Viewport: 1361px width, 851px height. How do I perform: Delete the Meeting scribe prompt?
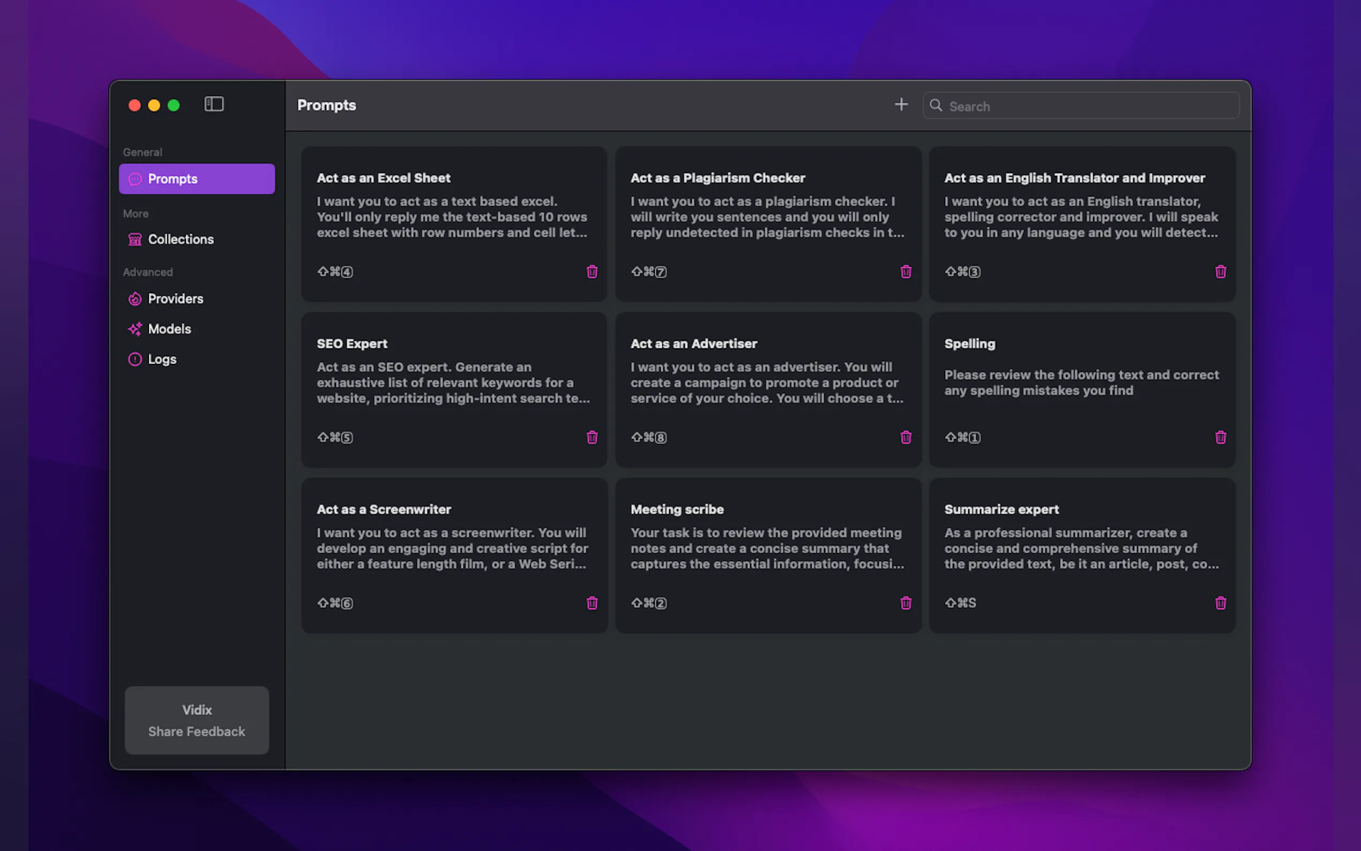coord(906,603)
